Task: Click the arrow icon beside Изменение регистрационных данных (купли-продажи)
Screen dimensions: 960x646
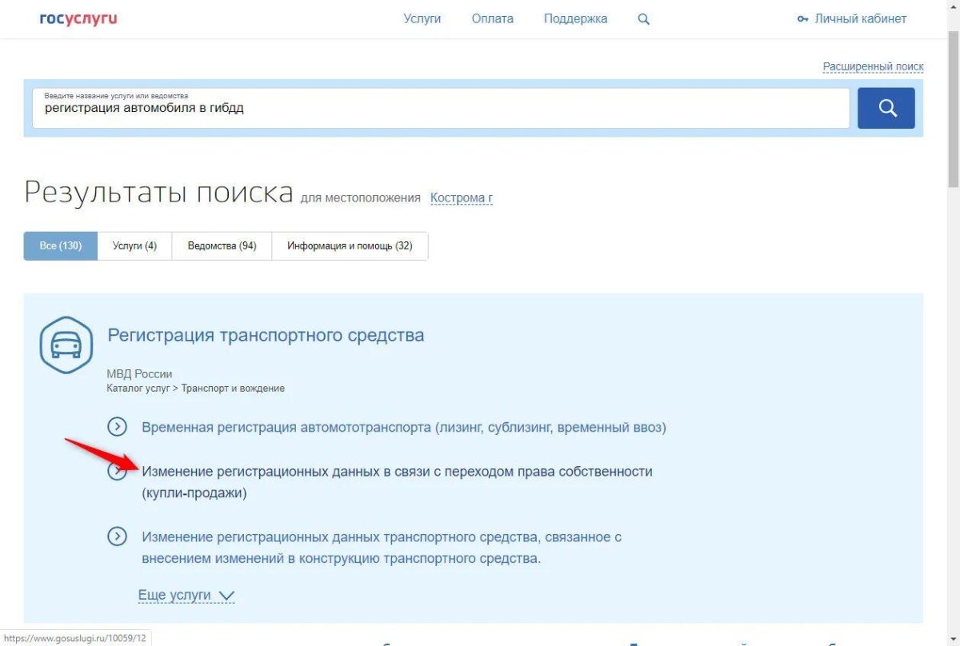Action: (118, 471)
